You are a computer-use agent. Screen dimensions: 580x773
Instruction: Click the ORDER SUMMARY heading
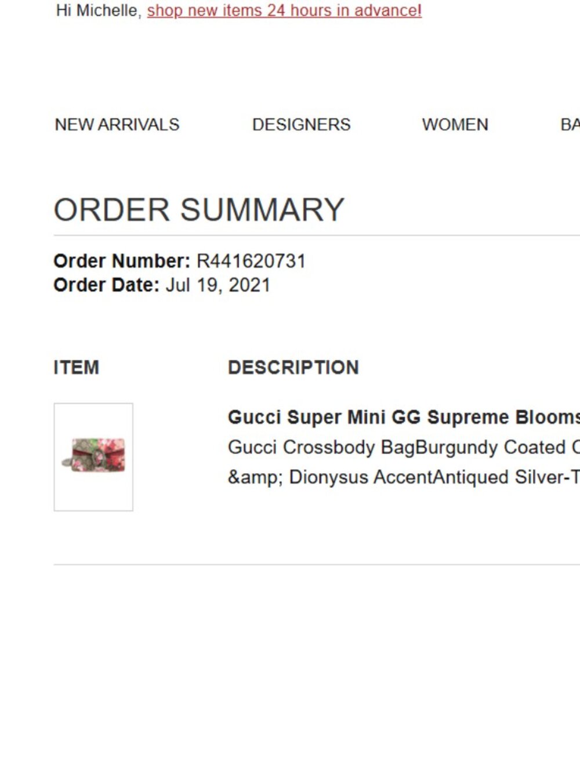(199, 209)
